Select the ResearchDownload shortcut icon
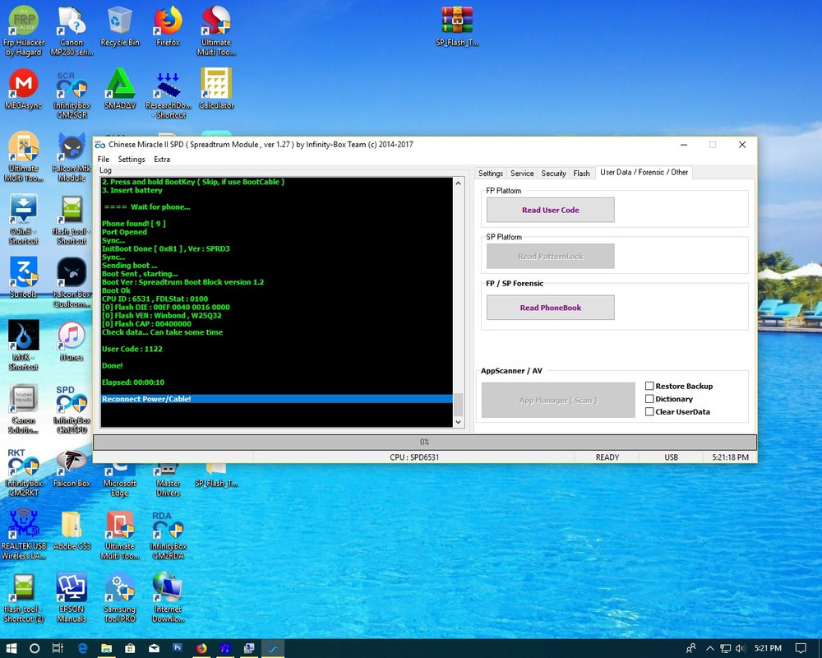The height and width of the screenshot is (658, 822). click(x=169, y=94)
